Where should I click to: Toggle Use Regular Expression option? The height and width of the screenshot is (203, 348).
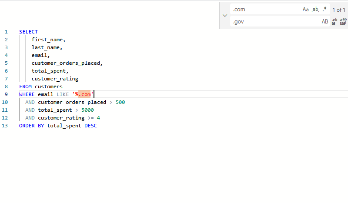[325, 9]
